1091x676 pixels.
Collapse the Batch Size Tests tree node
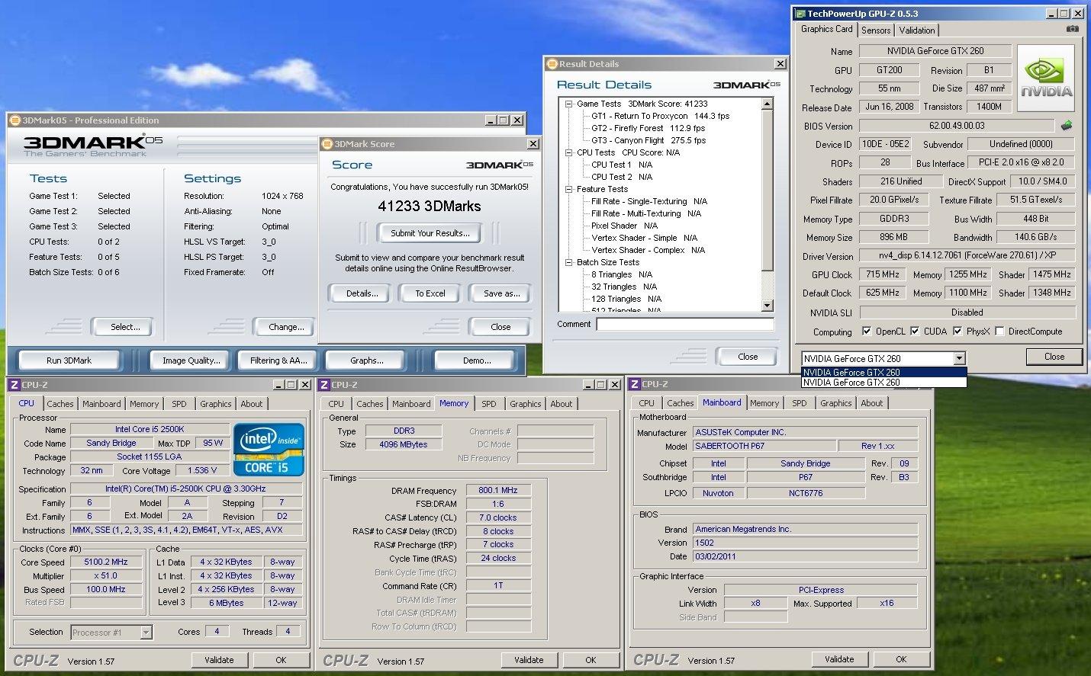[568, 262]
